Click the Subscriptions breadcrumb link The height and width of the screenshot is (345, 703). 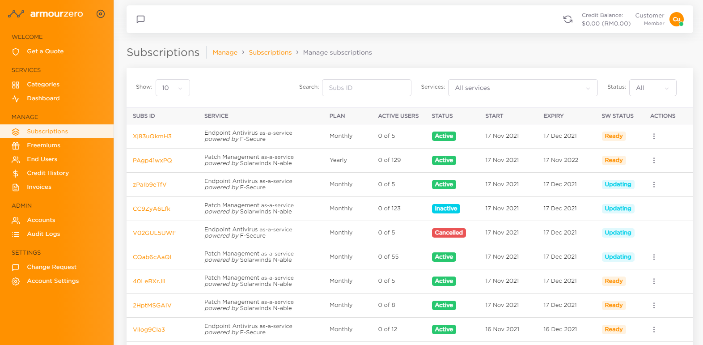click(x=270, y=52)
